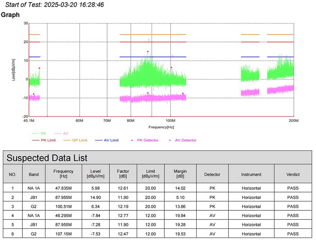Screen dimensions: 316x240
Task: Select the blue AV Limit legend item
Action: (107, 140)
